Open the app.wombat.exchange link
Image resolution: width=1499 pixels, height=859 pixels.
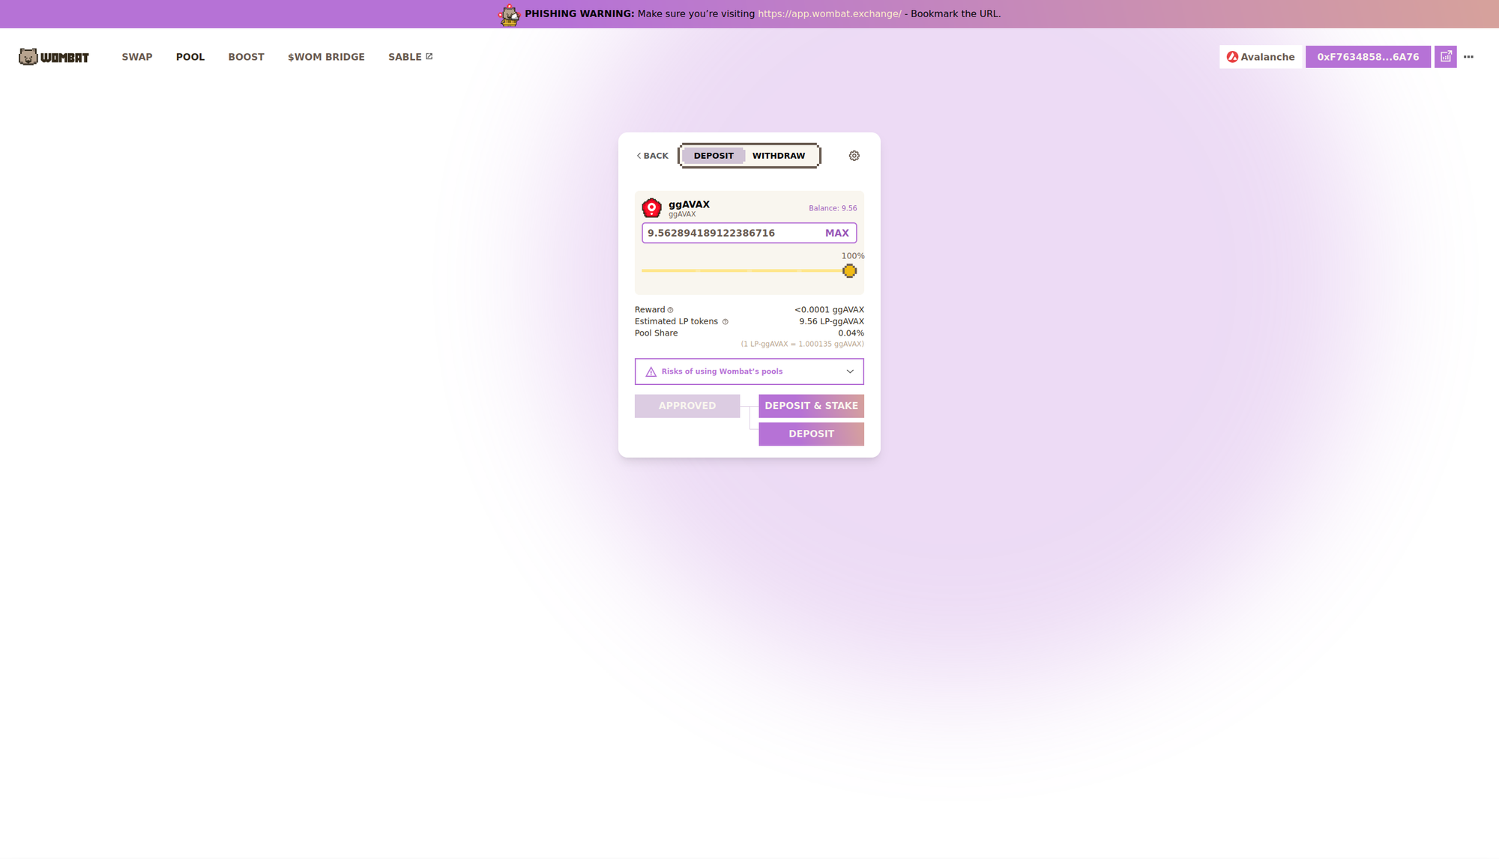829,13
